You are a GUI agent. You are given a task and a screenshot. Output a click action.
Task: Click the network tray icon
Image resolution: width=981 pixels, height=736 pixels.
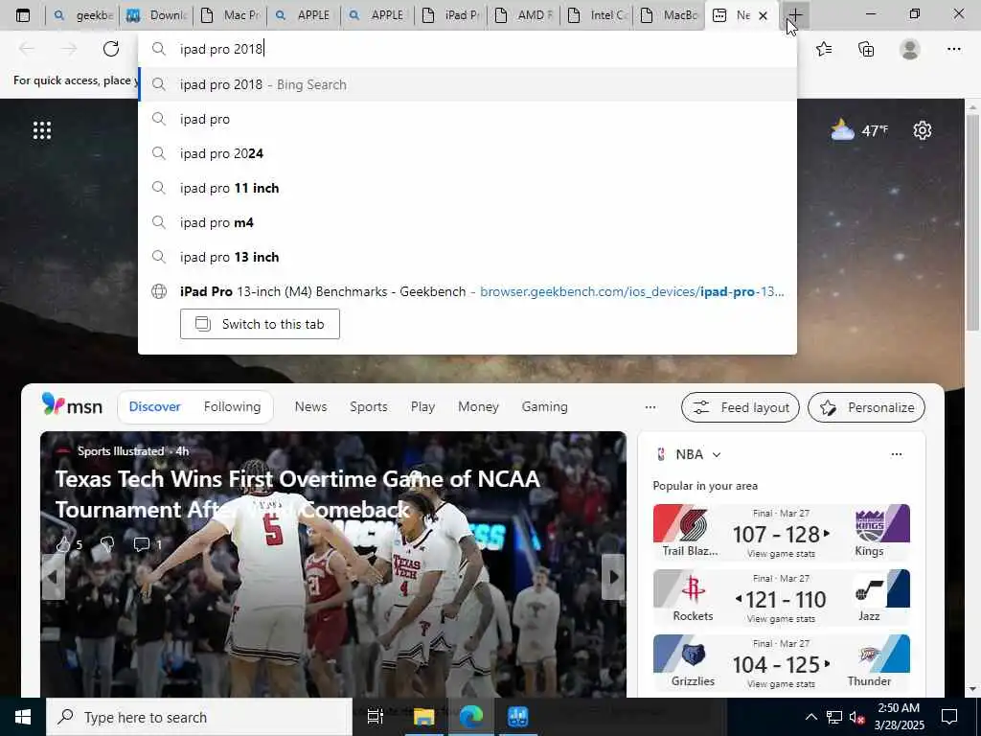click(834, 717)
